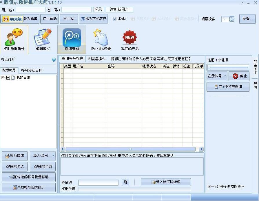
Task: Open the 注册微博帐号 section icon
Action: pyautogui.click(x=14, y=39)
